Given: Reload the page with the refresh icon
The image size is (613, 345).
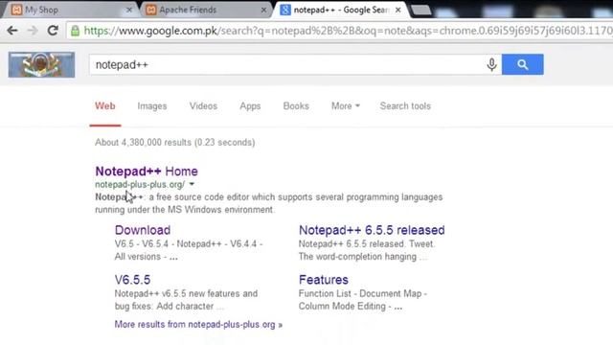Looking at the screenshot, I should [x=54, y=31].
